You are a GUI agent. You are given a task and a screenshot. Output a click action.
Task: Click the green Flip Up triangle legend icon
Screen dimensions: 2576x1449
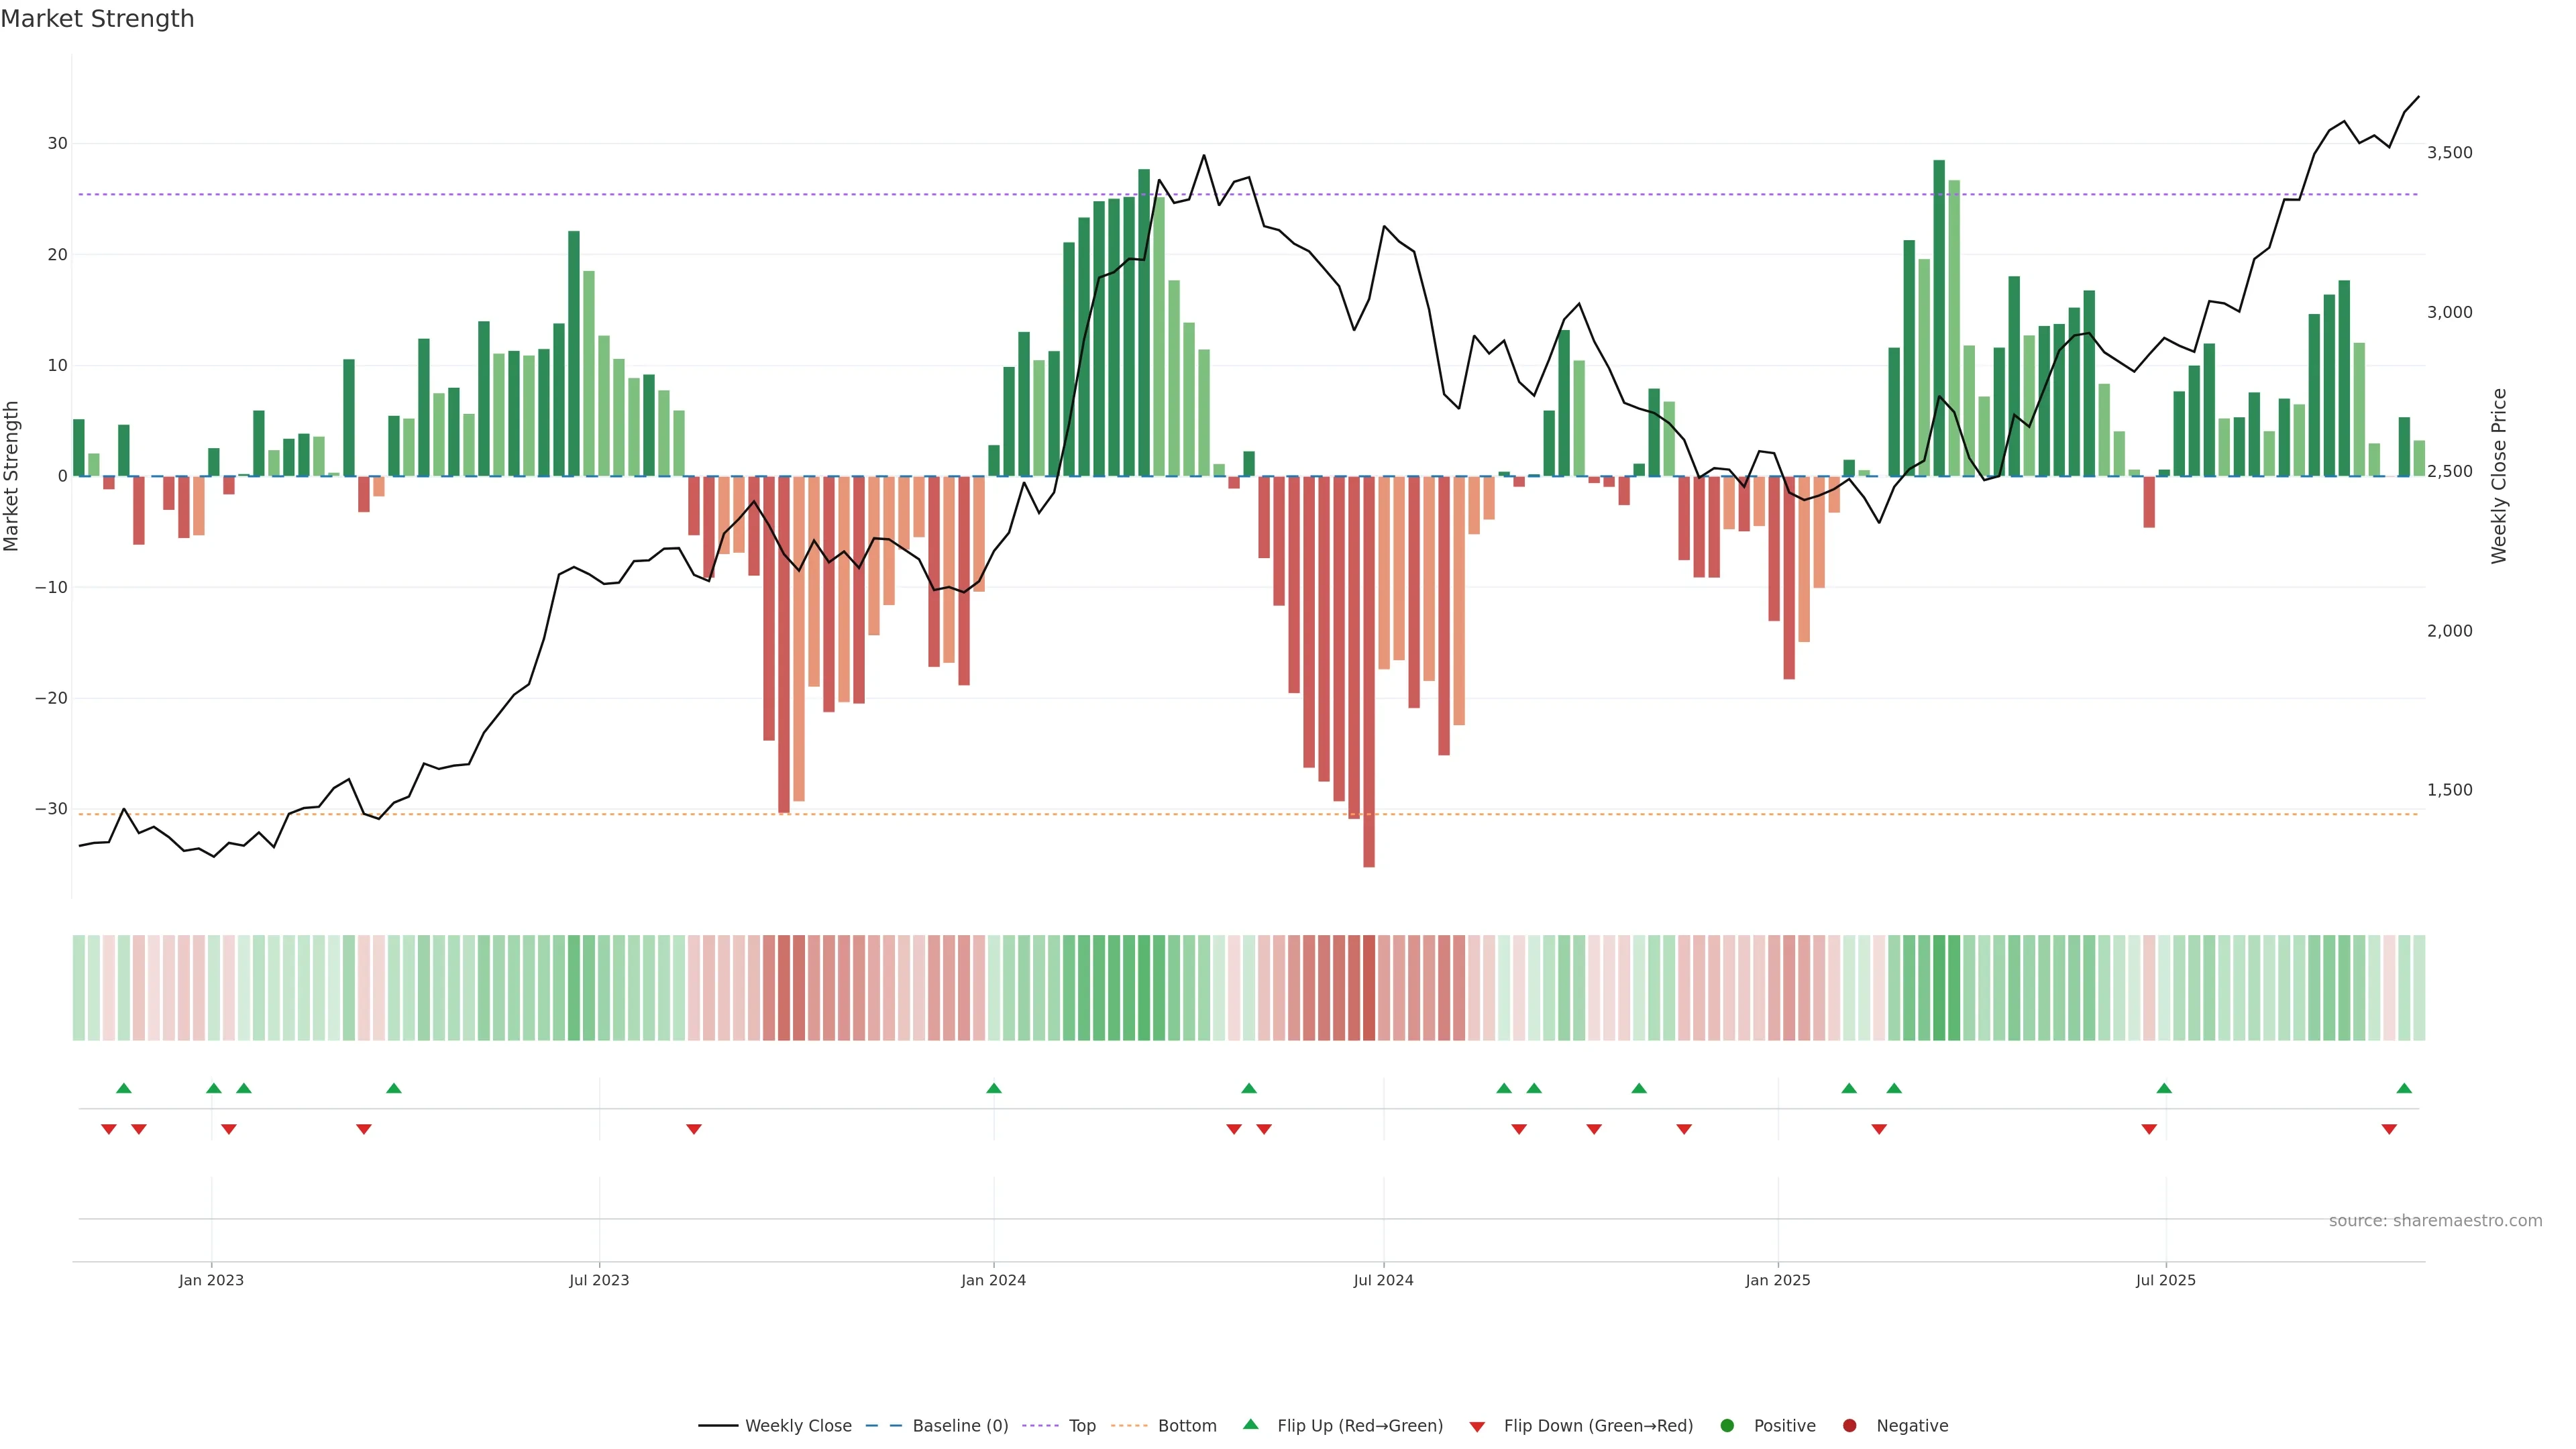click(1250, 1424)
